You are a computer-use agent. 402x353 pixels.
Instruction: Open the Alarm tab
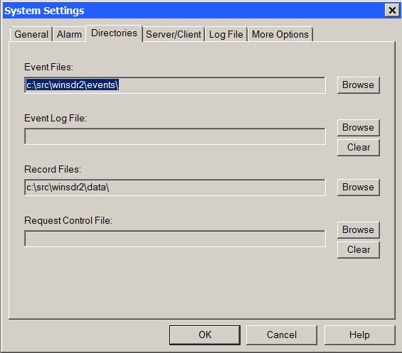coord(69,34)
